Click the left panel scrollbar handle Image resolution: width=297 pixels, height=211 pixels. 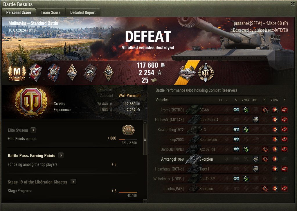(145, 140)
